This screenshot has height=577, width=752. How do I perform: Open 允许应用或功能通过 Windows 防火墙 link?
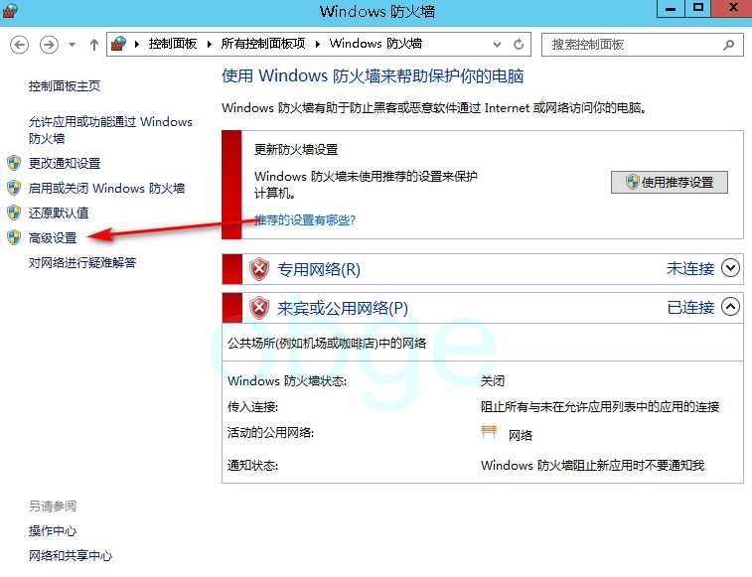coord(110,130)
